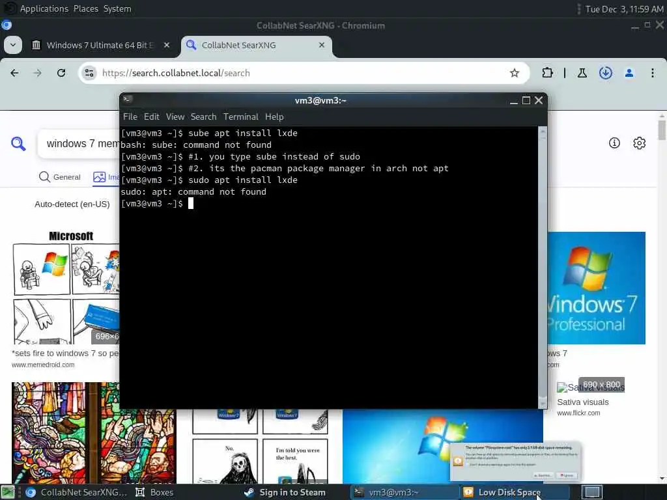This screenshot has height=500, width=667.
Task: Switch to vm3@vm3 terminal taskbar entry
Action: (x=404, y=492)
